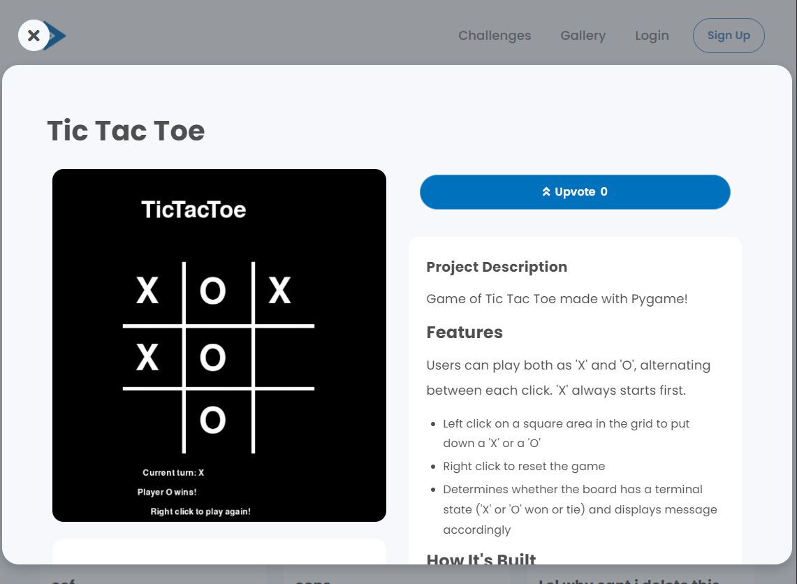797x584 pixels.
Task: Click the double-chevron upvote icon
Action: pos(546,191)
